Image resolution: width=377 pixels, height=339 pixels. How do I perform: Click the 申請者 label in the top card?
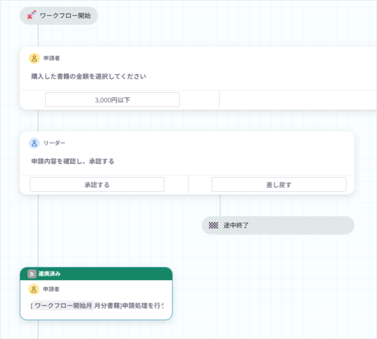point(52,58)
